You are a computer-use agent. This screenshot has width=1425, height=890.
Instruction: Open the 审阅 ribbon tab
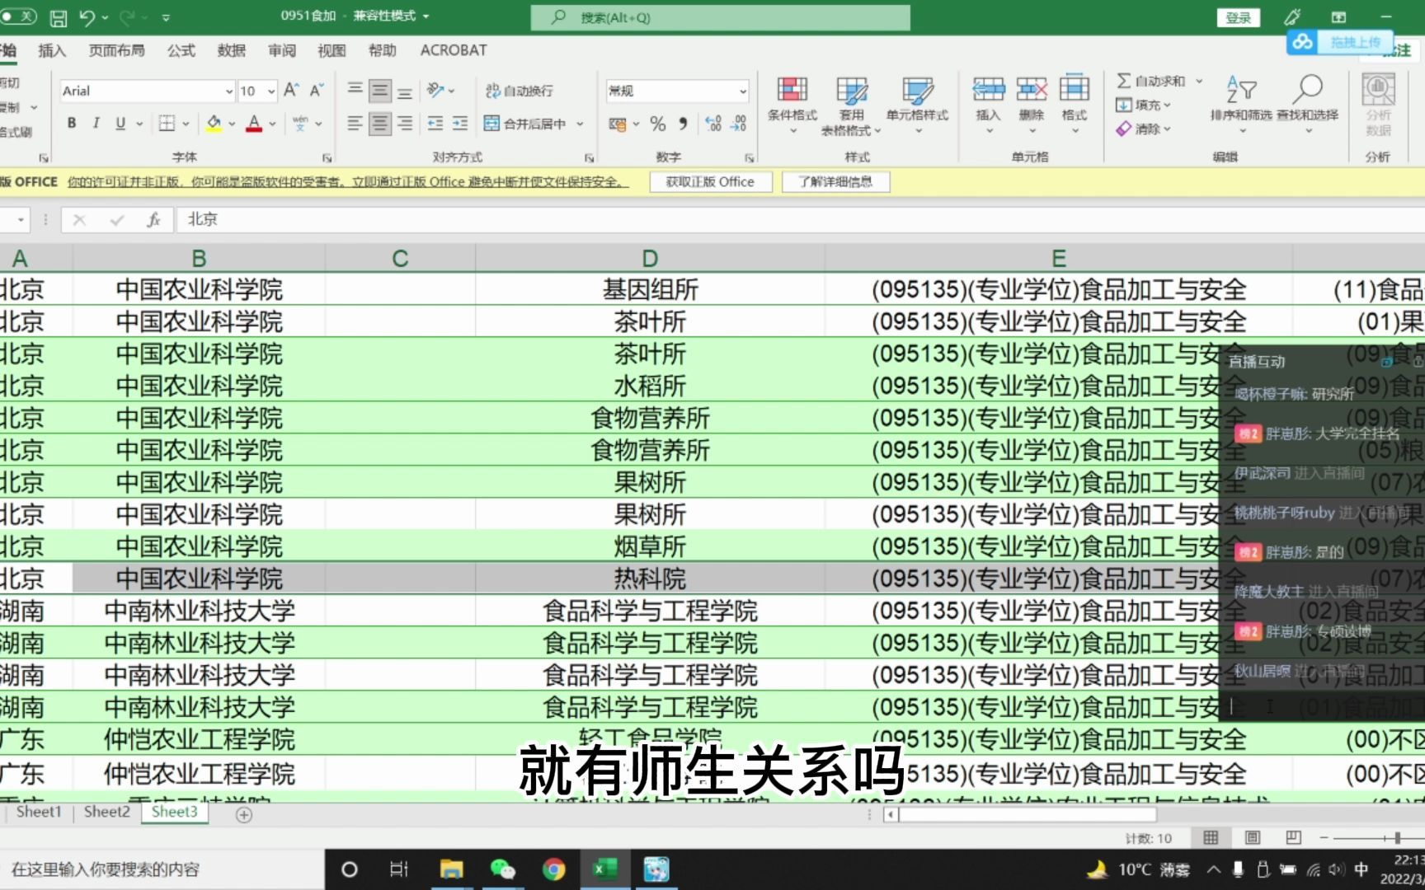(x=282, y=50)
